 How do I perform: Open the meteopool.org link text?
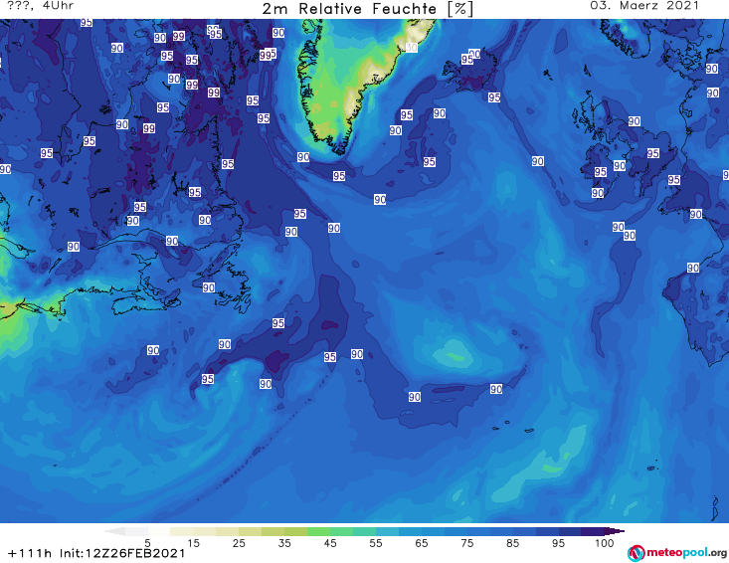(686, 552)
